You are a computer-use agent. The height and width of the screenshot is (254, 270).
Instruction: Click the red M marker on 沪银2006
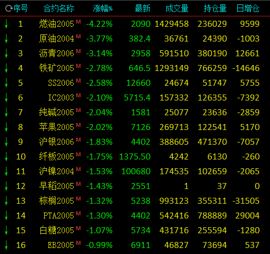click(x=79, y=139)
